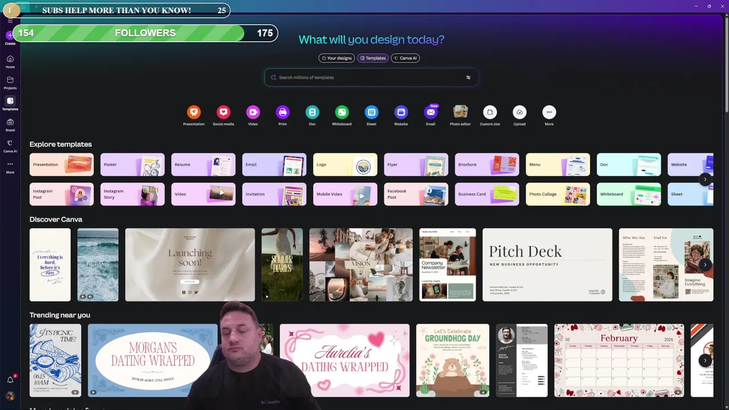Select the Email template category card
This screenshot has width=729, height=410.
tap(274, 165)
